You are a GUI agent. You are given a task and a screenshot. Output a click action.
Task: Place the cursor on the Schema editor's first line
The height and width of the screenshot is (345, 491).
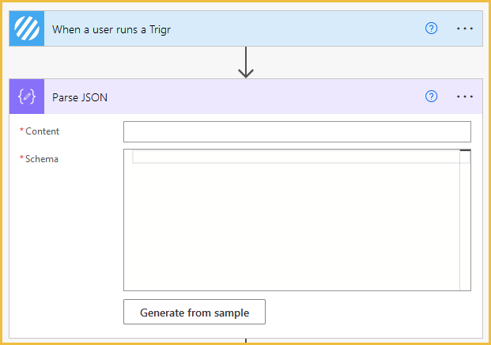(x=296, y=157)
